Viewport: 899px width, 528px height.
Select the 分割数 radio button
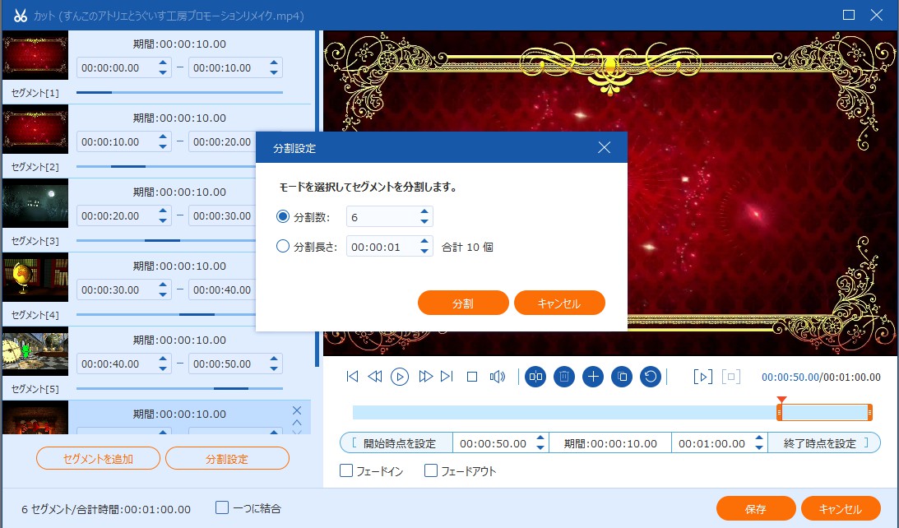point(281,217)
